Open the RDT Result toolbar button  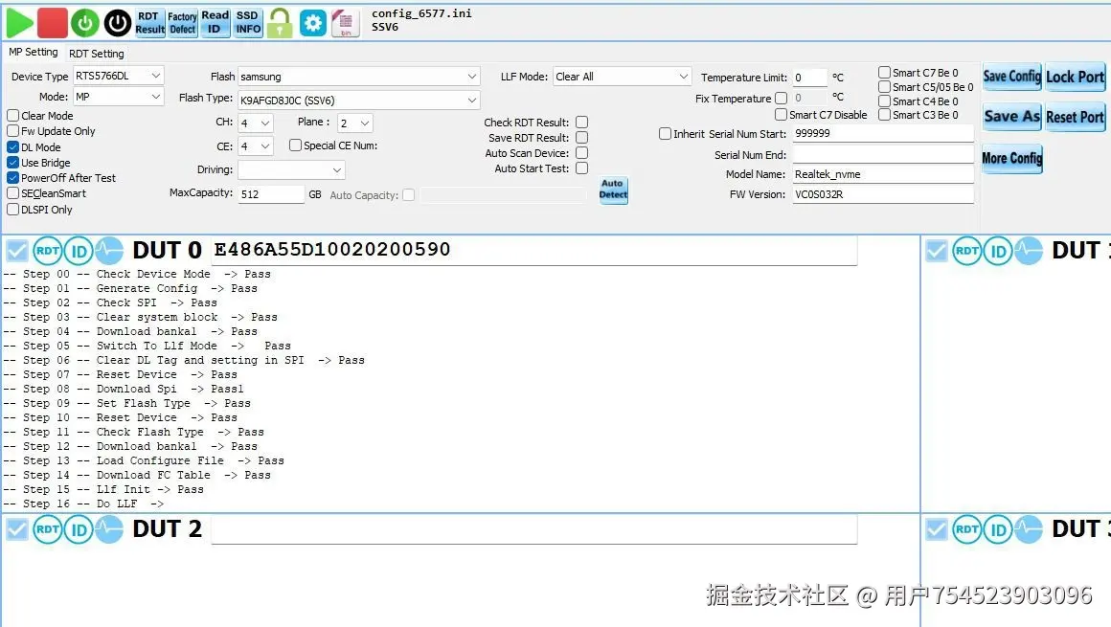[149, 23]
